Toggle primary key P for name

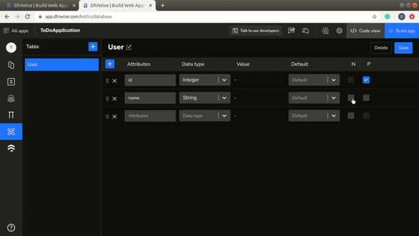click(366, 98)
